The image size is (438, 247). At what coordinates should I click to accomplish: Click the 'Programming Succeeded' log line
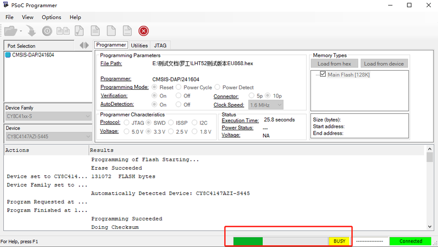pyautogui.click(x=126, y=219)
